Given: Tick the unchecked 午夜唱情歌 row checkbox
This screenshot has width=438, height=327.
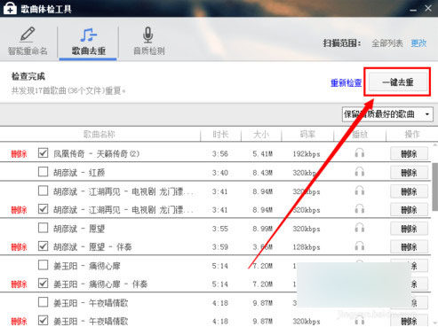Looking at the screenshot, I should click(x=44, y=302).
